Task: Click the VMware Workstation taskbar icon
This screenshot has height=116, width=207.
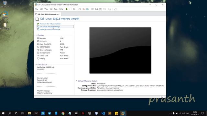Action: coord(123,113)
